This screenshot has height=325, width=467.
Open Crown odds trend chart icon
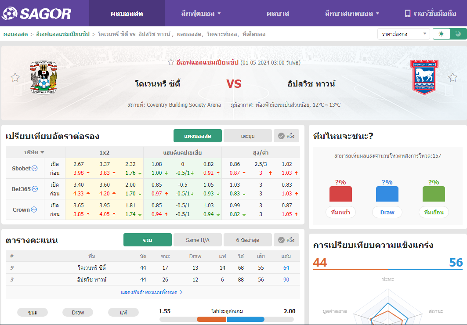[x=34, y=209]
